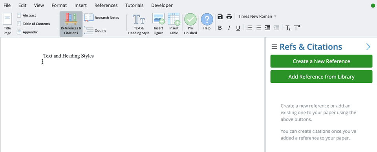This screenshot has width=377, height=152.
Task: Toggle the References & Citations panel
Action: coord(71,24)
